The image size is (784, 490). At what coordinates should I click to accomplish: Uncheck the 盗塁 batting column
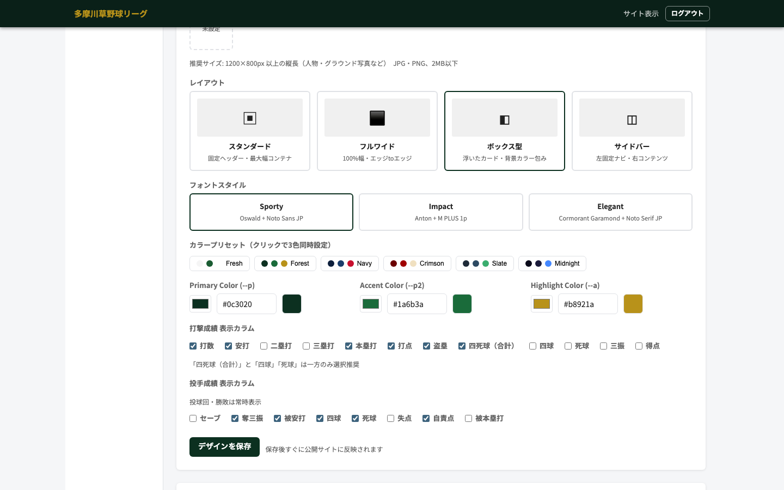tap(426, 346)
